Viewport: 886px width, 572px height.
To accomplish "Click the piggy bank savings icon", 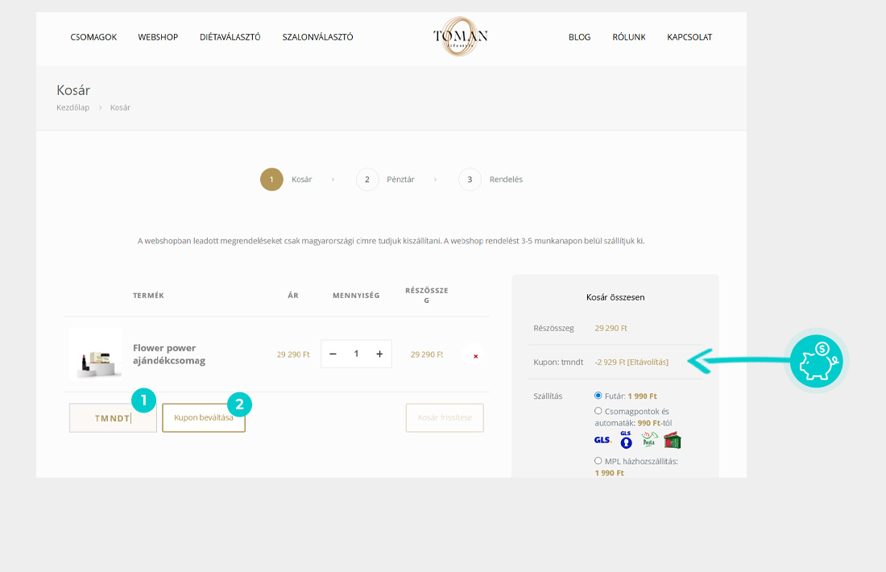I will (816, 362).
